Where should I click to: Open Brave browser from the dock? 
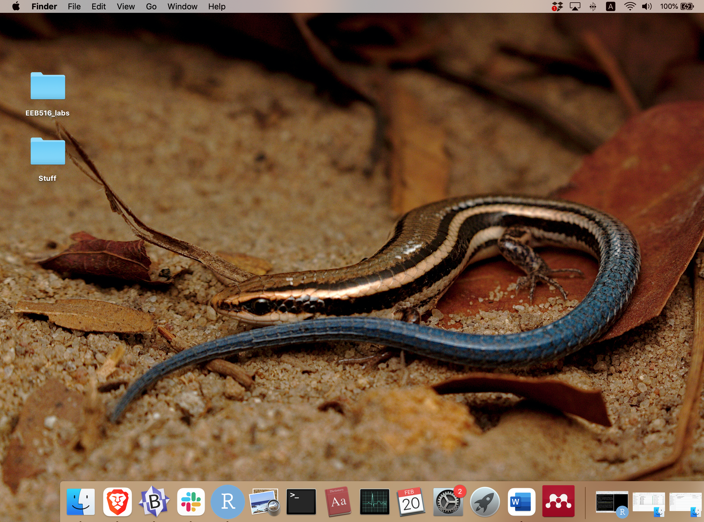(x=117, y=502)
